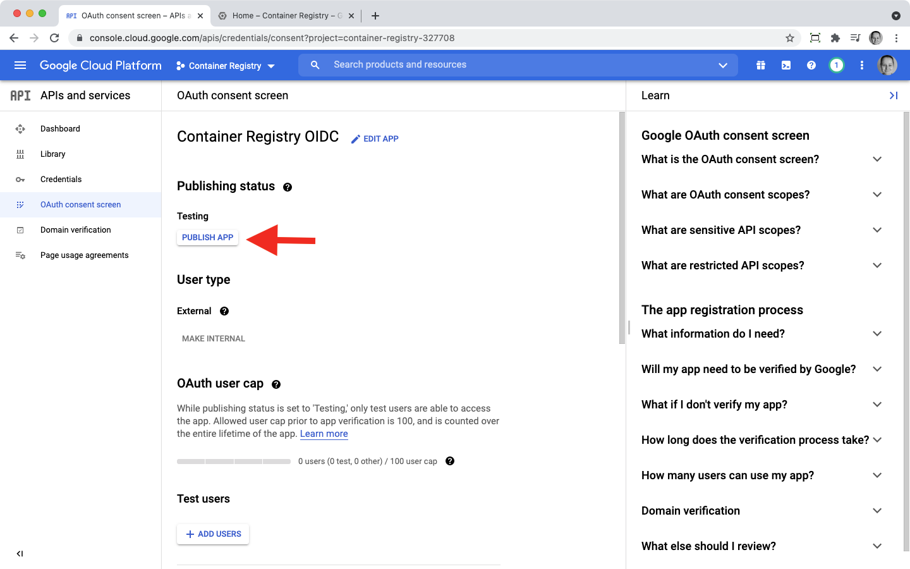Click the help icon beside user cap count
The image size is (910, 569).
coord(450,461)
